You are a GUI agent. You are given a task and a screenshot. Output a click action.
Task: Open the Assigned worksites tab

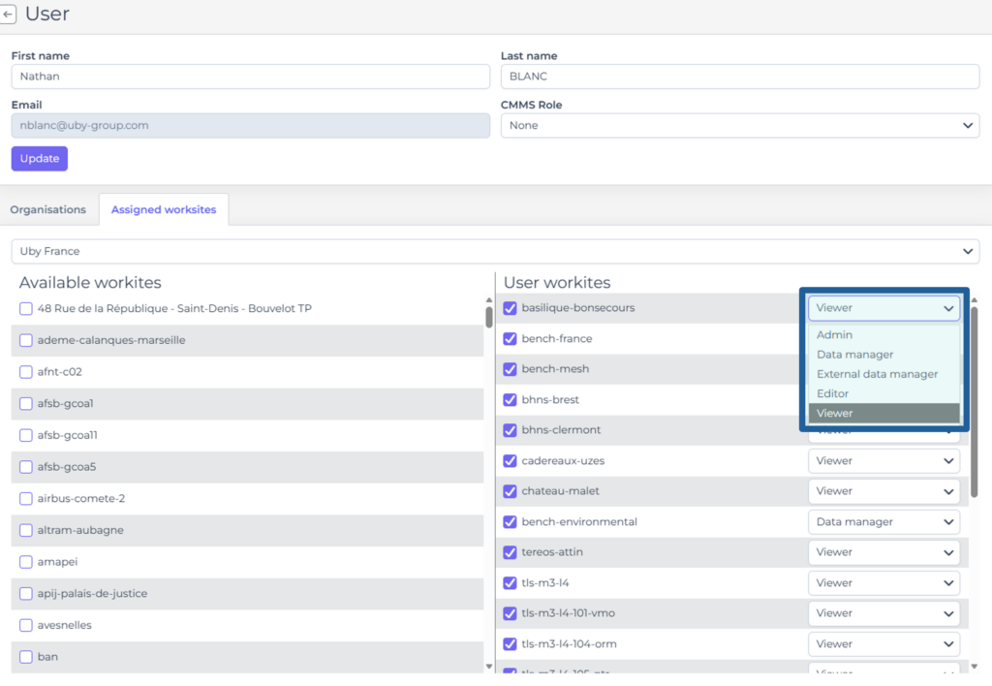coord(164,209)
